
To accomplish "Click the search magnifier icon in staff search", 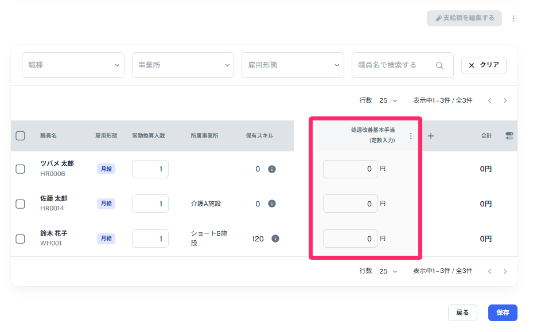I will pos(439,65).
